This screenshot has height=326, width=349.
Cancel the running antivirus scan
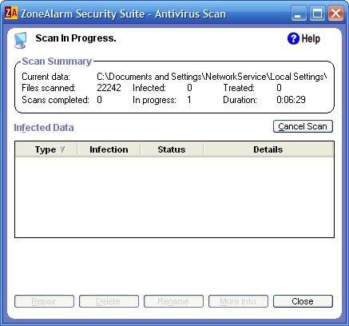(303, 126)
